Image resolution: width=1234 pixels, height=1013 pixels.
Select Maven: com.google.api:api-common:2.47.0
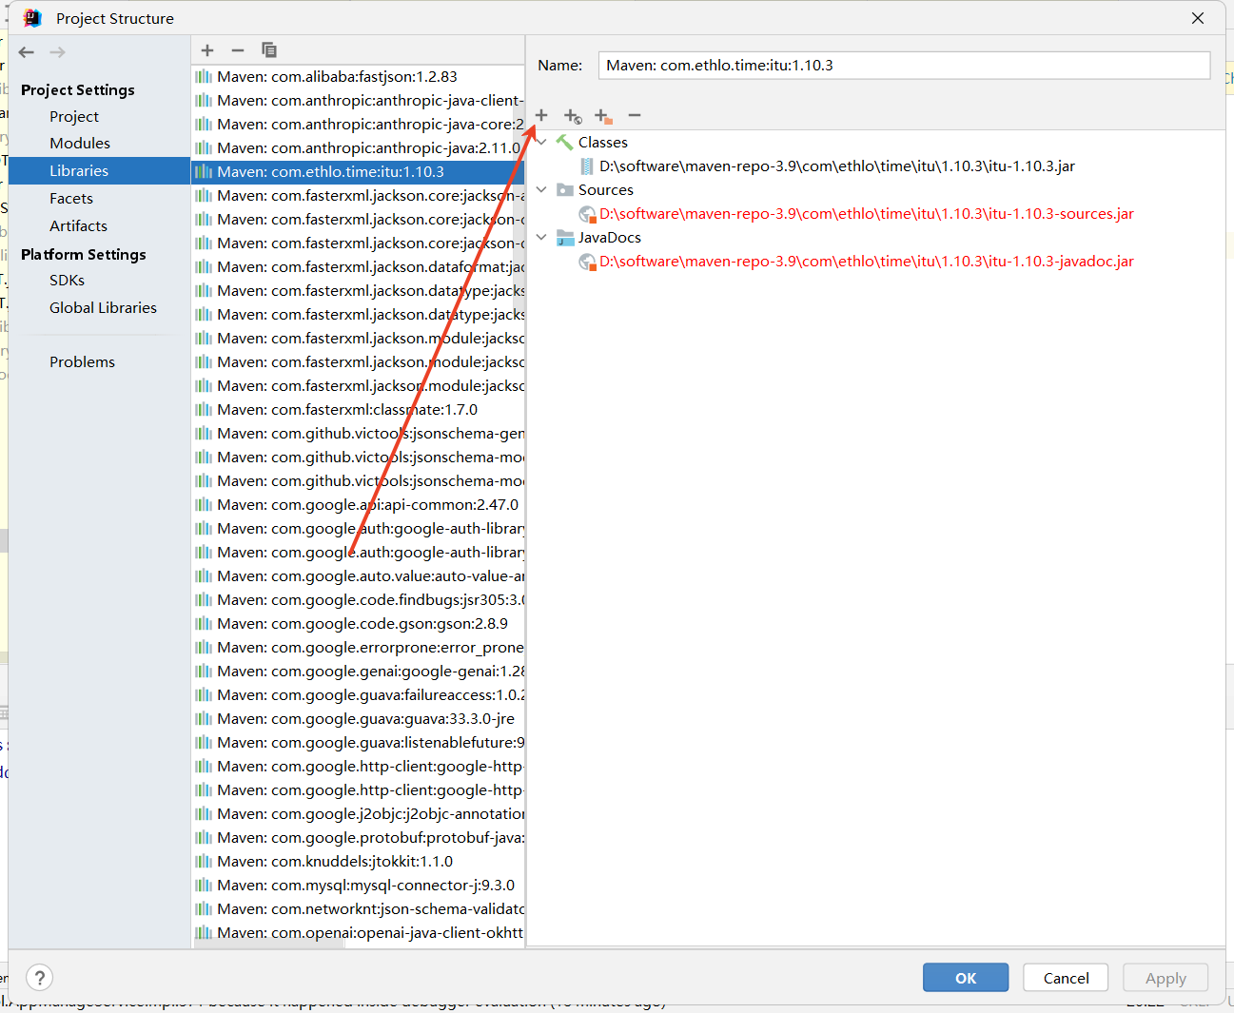(358, 504)
